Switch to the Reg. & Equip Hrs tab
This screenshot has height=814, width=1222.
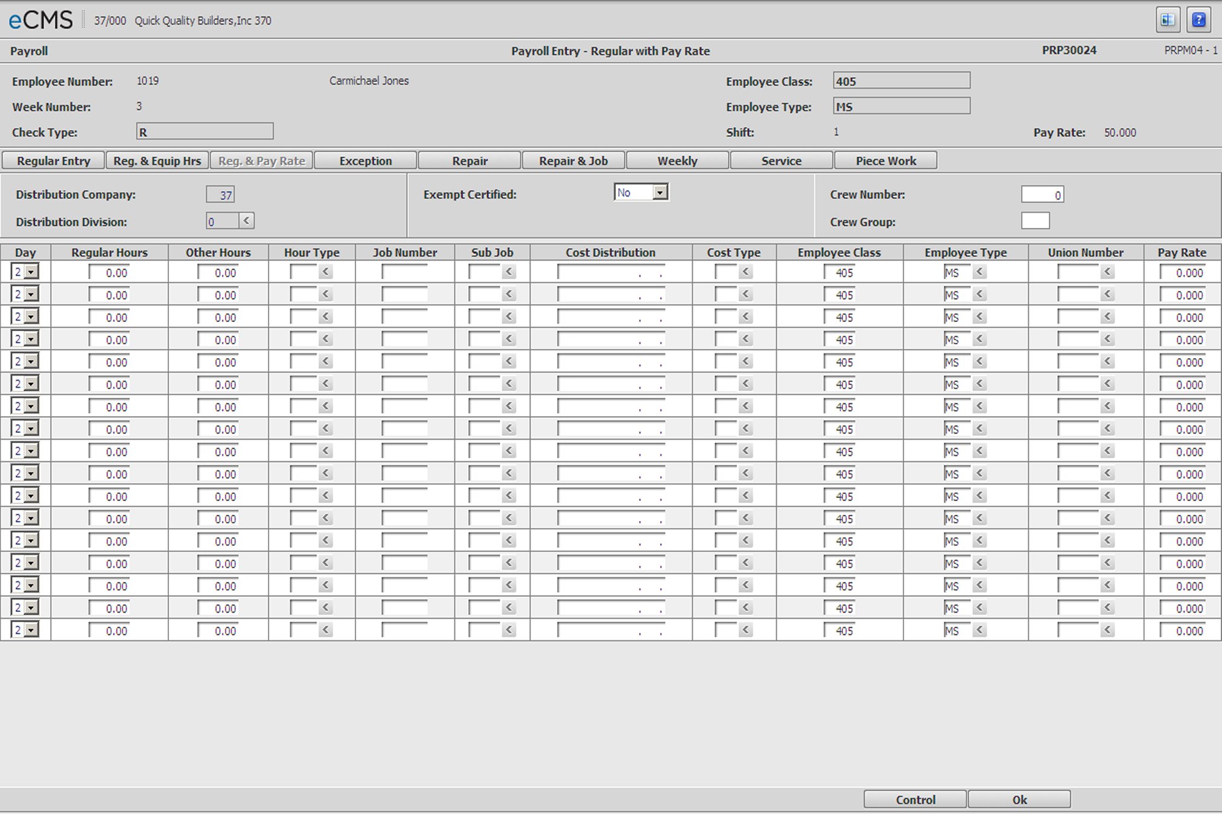(x=157, y=160)
